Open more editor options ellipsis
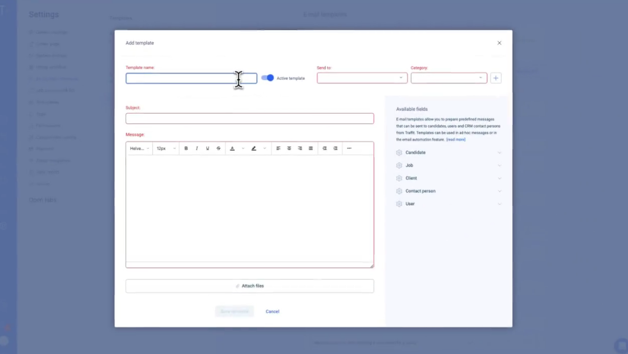The height and width of the screenshot is (354, 628). [x=349, y=148]
